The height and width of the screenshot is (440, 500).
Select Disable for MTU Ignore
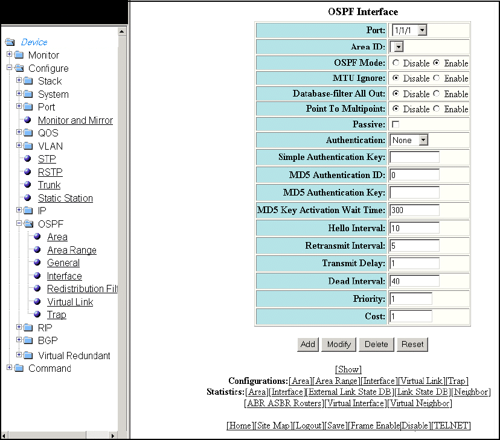coord(396,78)
